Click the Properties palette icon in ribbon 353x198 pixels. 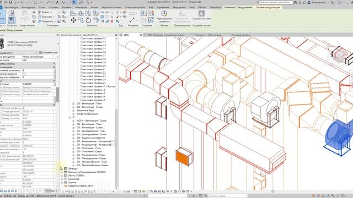tap(11, 20)
